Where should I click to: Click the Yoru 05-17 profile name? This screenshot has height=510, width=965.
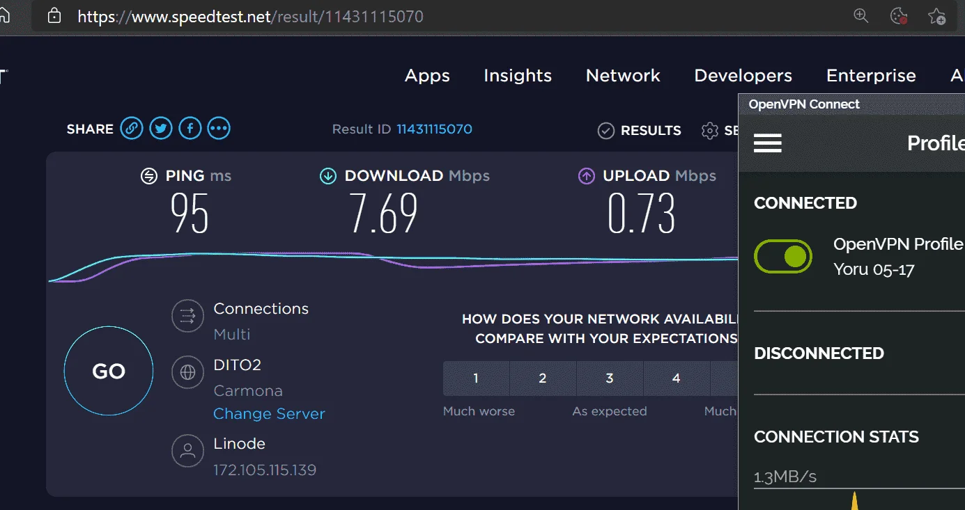pyautogui.click(x=874, y=269)
